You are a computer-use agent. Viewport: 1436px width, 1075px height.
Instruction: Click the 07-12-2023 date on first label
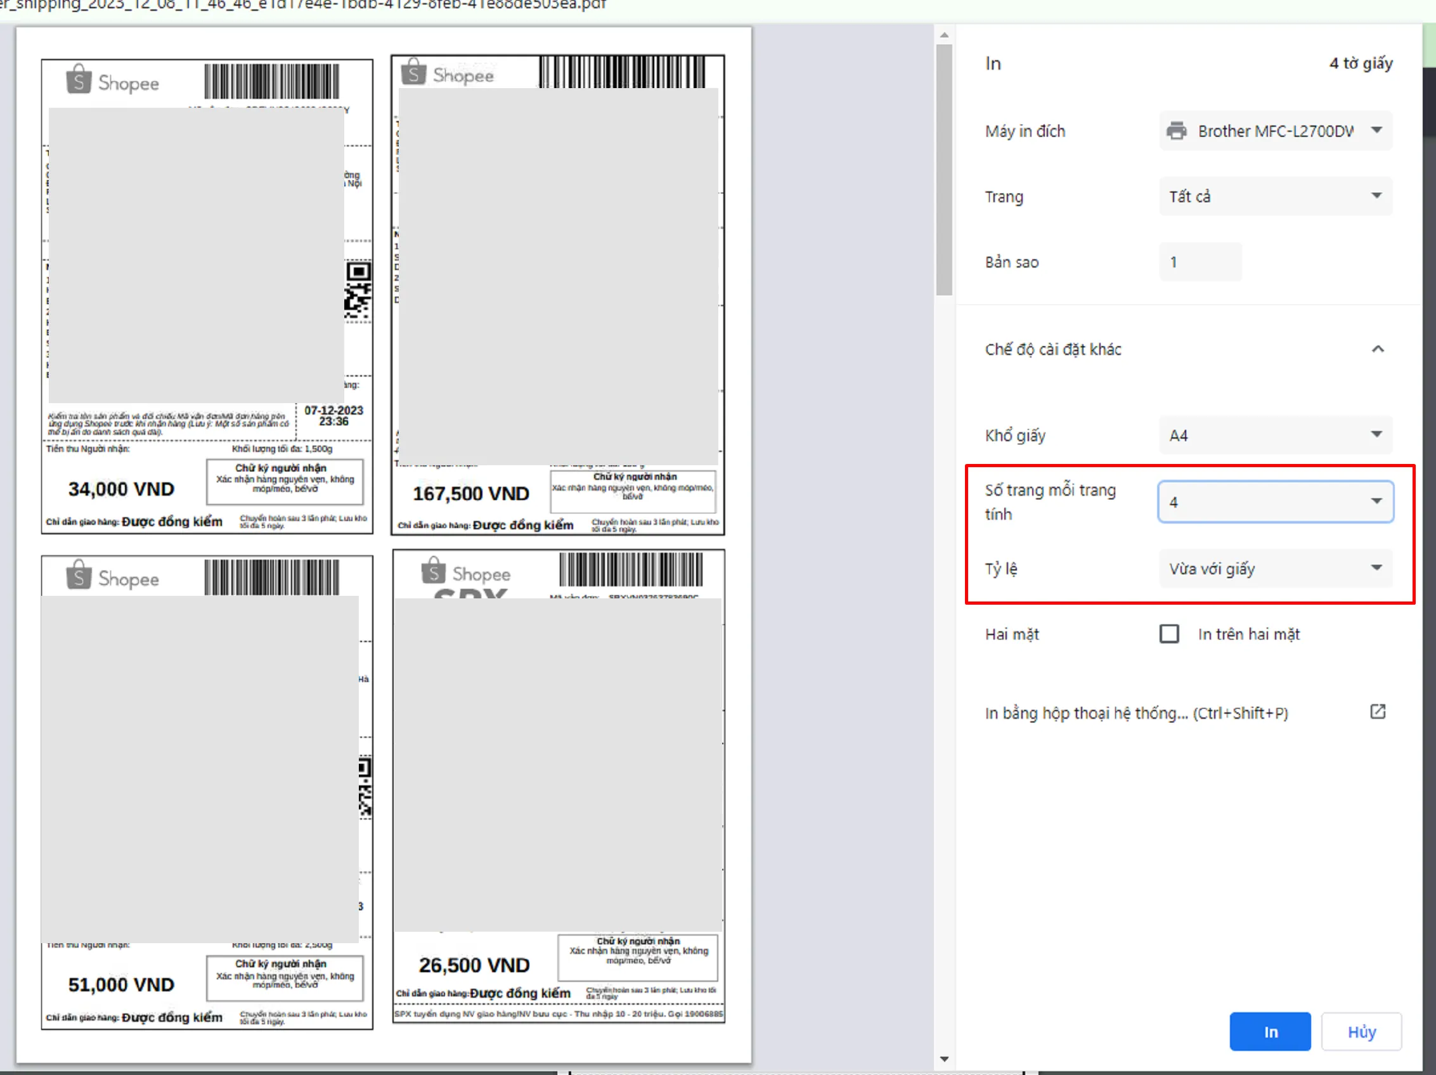[333, 411]
